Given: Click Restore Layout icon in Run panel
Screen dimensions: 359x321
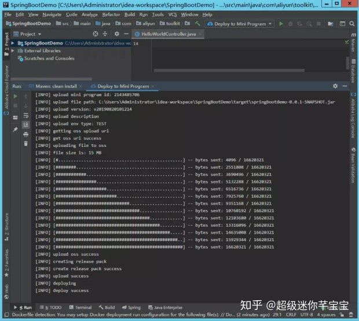Looking at the screenshot, I should (15, 117).
